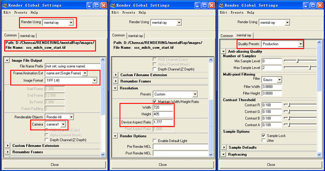The width and height of the screenshot is (325, 171).
Task: Enable Jitter checkbox
Action: 263,140
